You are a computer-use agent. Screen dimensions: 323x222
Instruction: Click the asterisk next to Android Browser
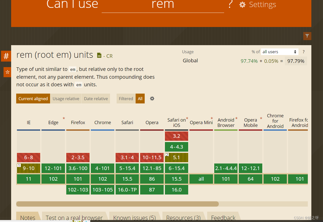click(x=236, y=119)
